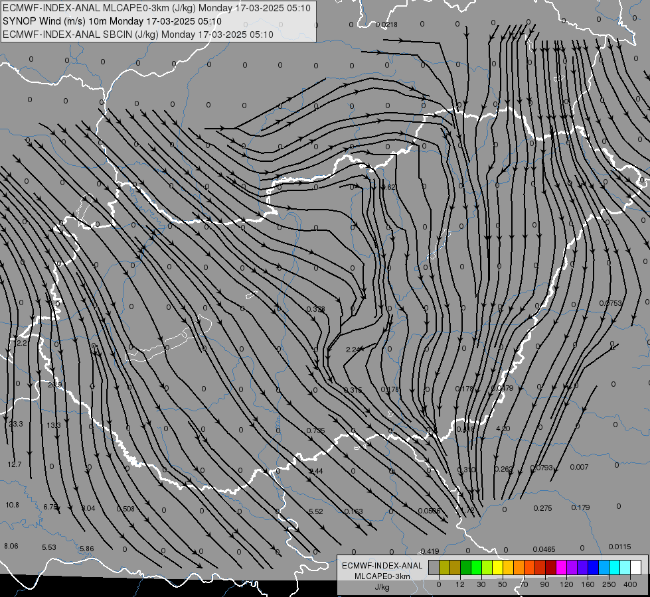
Task: Click the 0.0115 data value
Action: coord(619,547)
